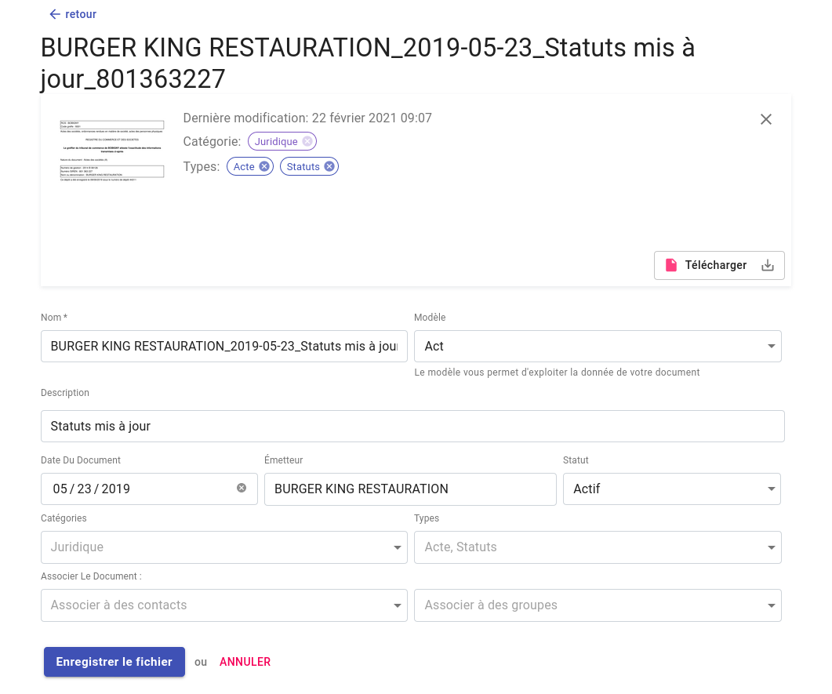Focus the Description text field
The height and width of the screenshot is (694, 832).
pos(412,427)
